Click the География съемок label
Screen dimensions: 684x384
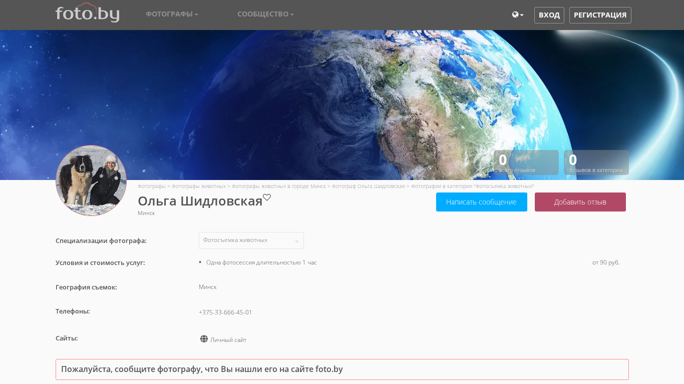[x=86, y=287]
